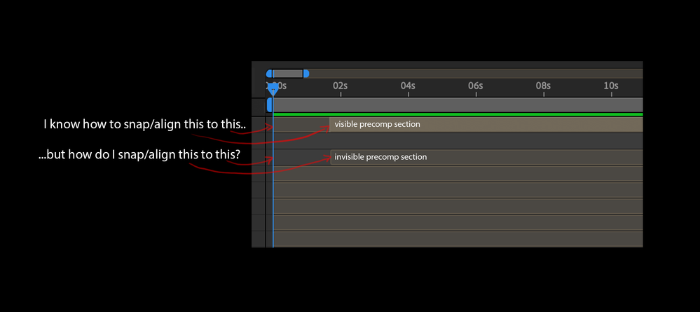Jump to the 02s ruler mark
Screen dimensions: 700x312
pyautogui.click(x=340, y=86)
